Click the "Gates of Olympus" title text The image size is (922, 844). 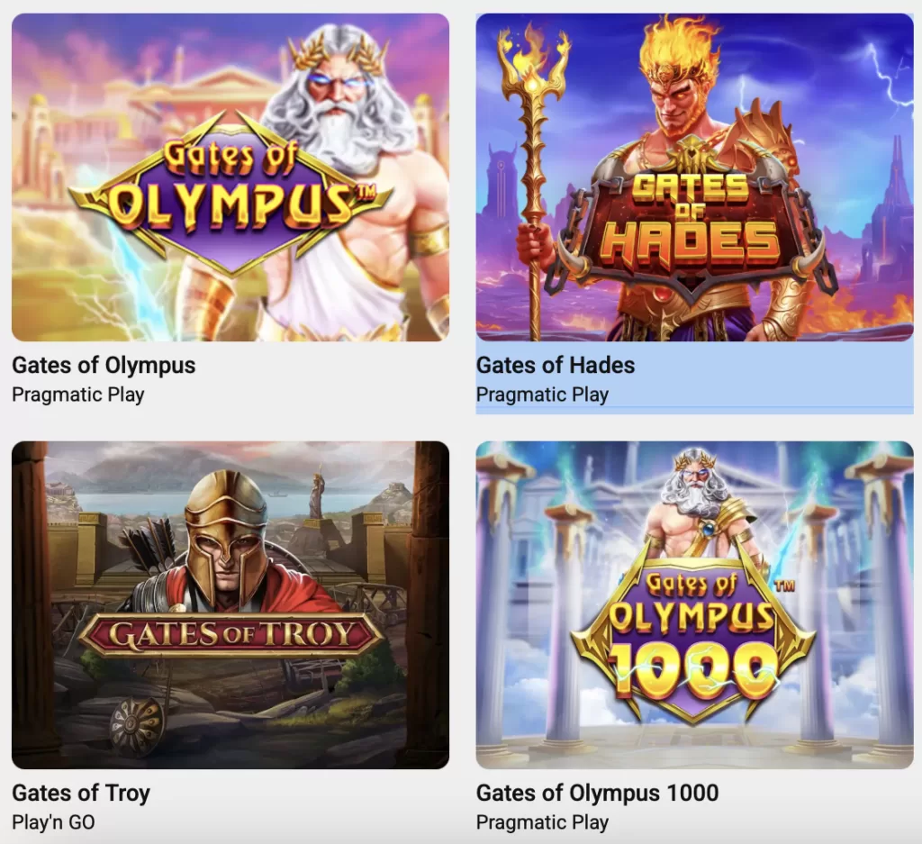pyautogui.click(x=104, y=365)
